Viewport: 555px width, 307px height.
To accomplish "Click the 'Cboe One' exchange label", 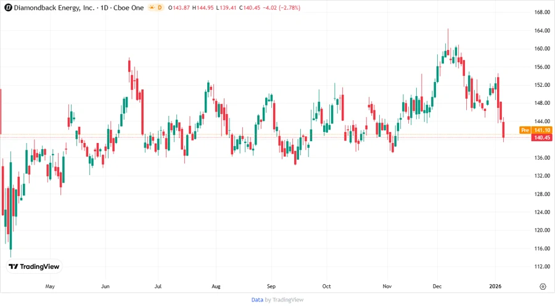I will 128,8.
